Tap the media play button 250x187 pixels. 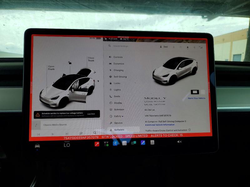(x=52, y=134)
